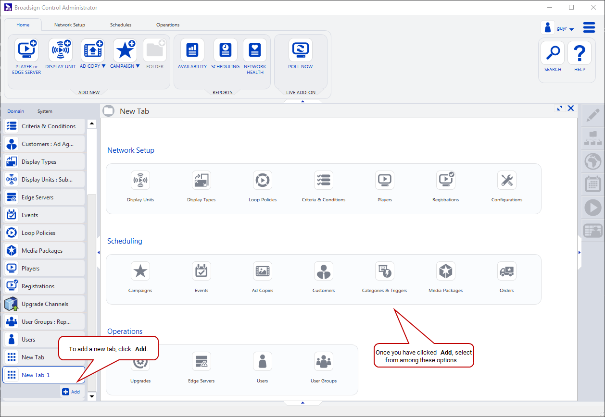This screenshot has width=605, height=417.
Task: Select the New Tab 1 sidebar item
Action: pyautogui.click(x=44, y=375)
